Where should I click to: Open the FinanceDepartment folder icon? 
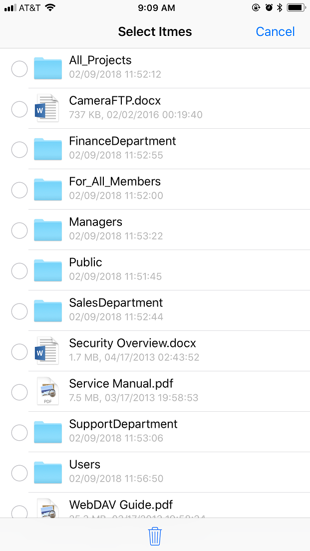coord(48,149)
